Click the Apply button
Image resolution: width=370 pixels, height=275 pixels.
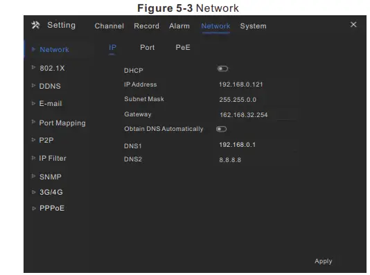point(324,261)
